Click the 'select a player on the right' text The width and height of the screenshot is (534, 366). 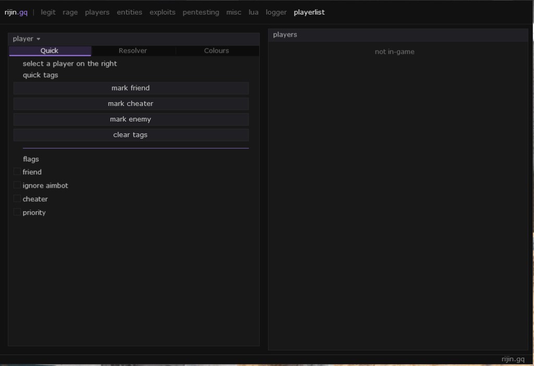(70, 64)
